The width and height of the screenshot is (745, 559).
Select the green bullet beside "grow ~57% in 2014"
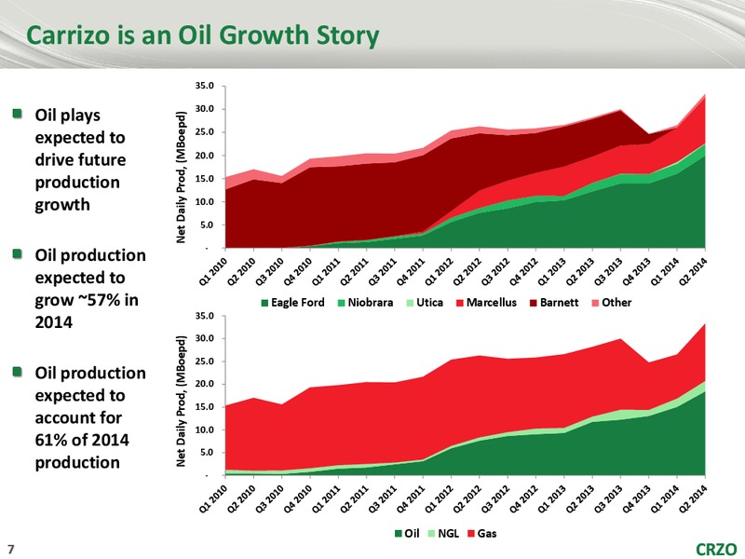18,253
